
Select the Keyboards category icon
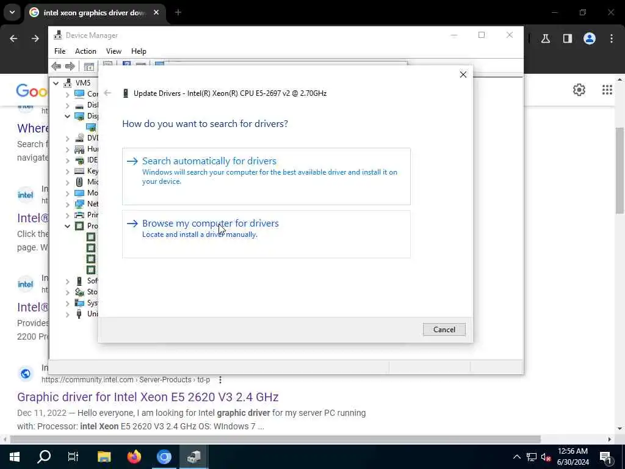(80, 171)
